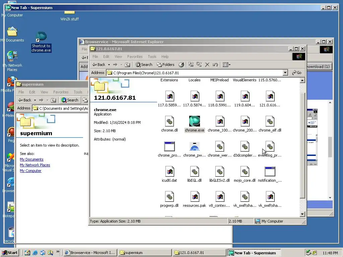Open Favorites menu in supermium window

(x=61, y=92)
